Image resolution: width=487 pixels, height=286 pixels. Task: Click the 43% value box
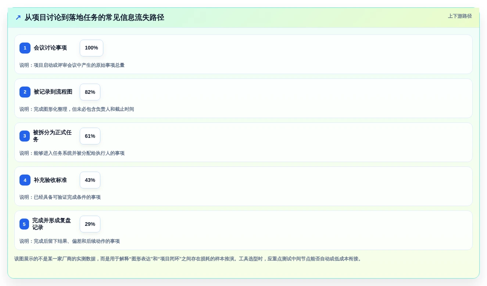click(x=90, y=180)
